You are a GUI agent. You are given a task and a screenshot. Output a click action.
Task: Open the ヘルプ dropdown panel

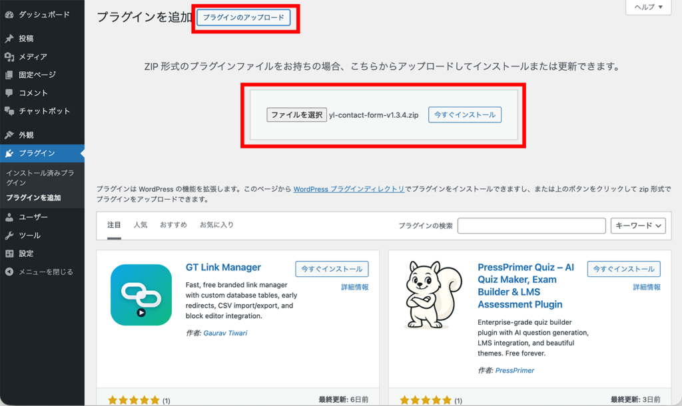click(647, 8)
